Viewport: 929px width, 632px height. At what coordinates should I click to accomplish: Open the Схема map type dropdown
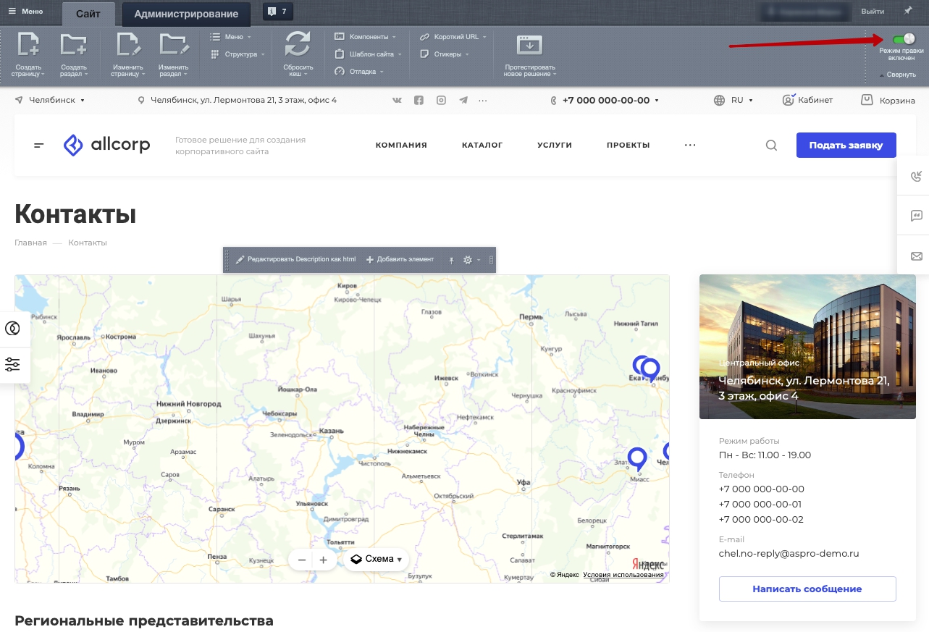pyautogui.click(x=377, y=559)
